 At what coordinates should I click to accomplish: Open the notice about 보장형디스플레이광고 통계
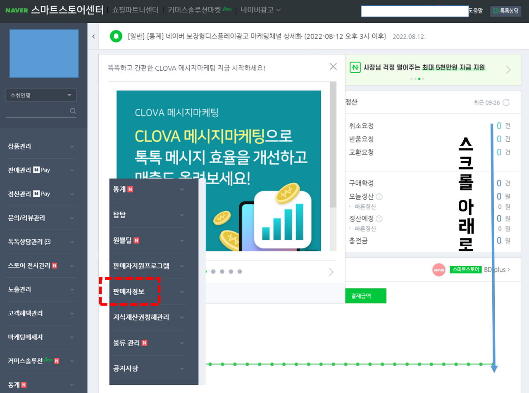tap(257, 36)
